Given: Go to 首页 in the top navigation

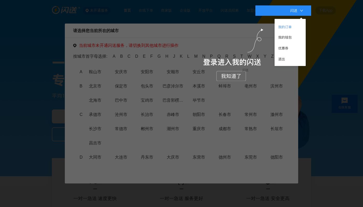Looking at the screenshot, I should click(x=127, y=10).
